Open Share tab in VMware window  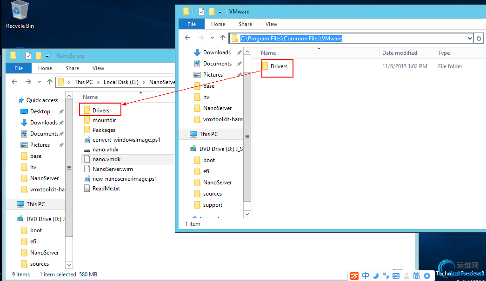[245, 24]
